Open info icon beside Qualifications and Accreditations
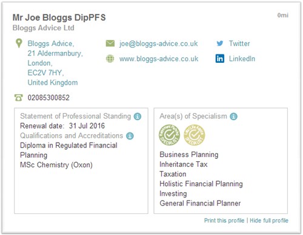 point(130,136)
